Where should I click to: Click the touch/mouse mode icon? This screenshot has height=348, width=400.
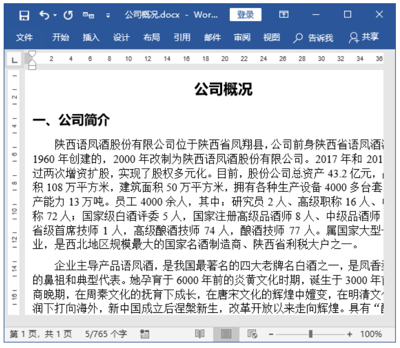[88, 15]
